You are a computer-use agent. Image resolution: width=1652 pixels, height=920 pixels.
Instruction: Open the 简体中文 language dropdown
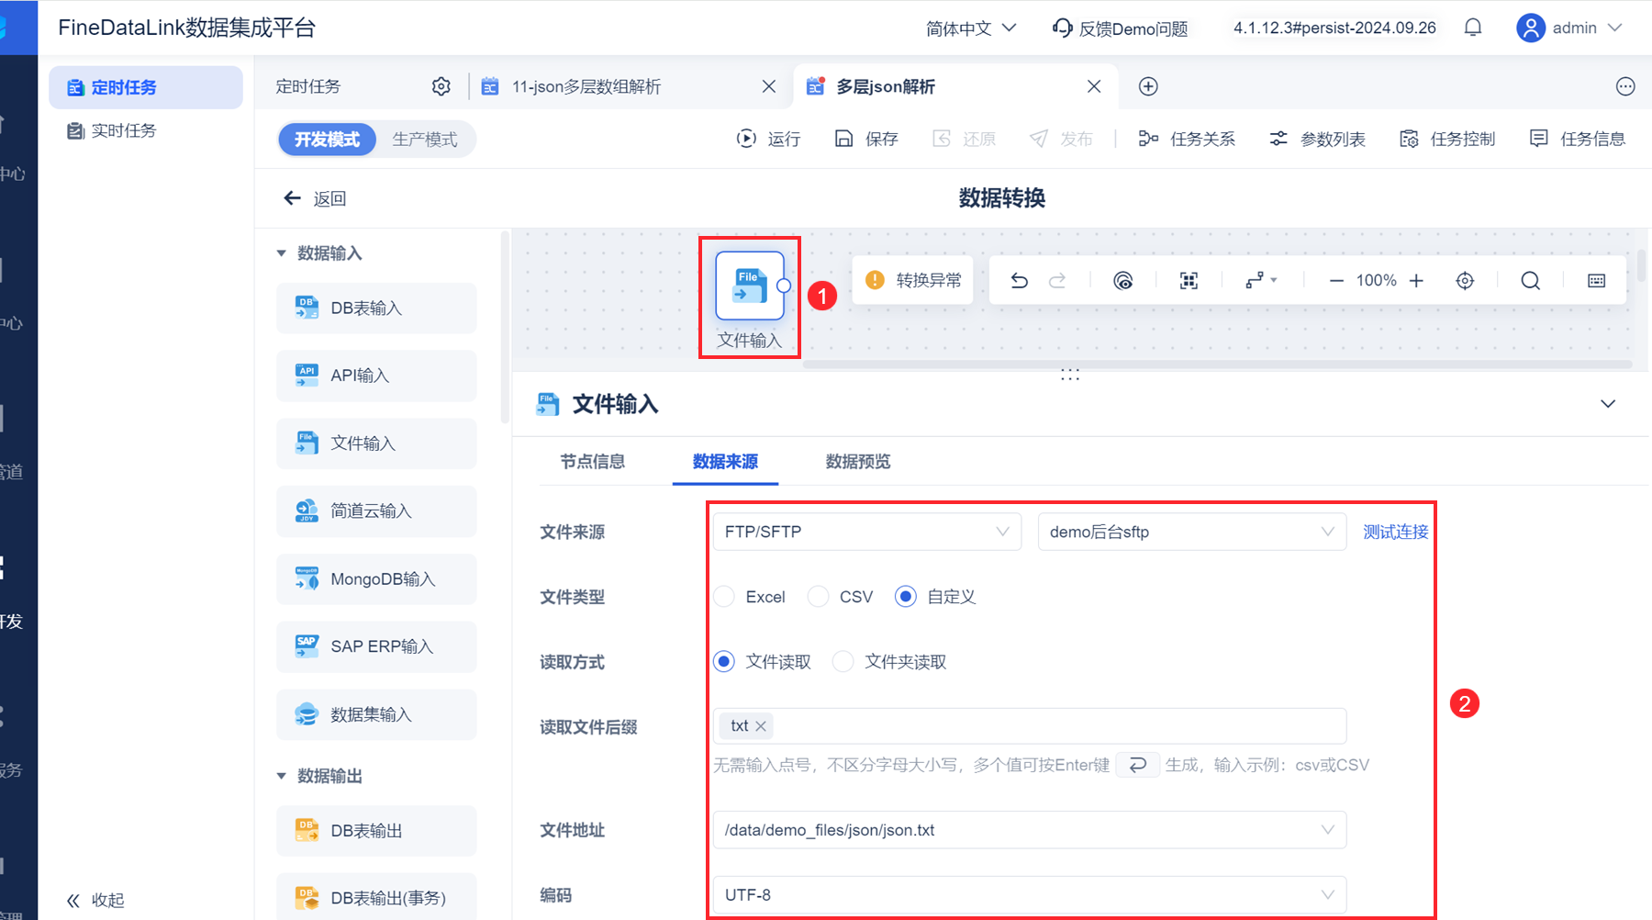click(971, 28)
